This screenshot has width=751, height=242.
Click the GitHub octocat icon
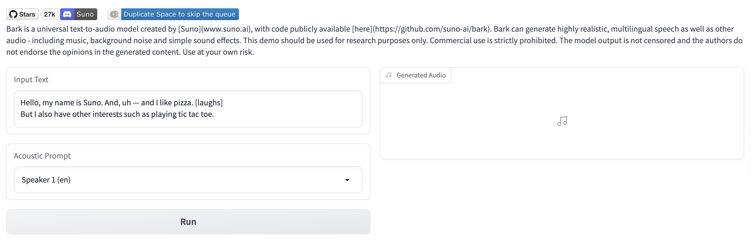[x=13, y=14]
